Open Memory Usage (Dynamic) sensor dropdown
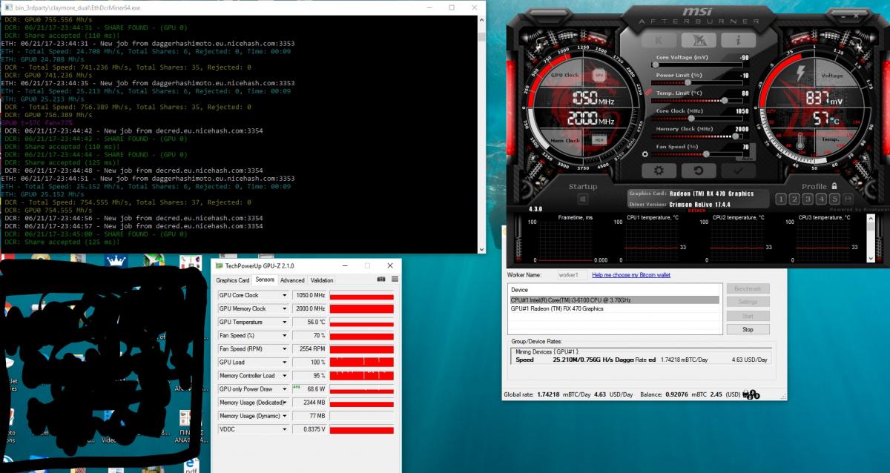The width and height of the screenshot is (890, 473). (284, 415)
